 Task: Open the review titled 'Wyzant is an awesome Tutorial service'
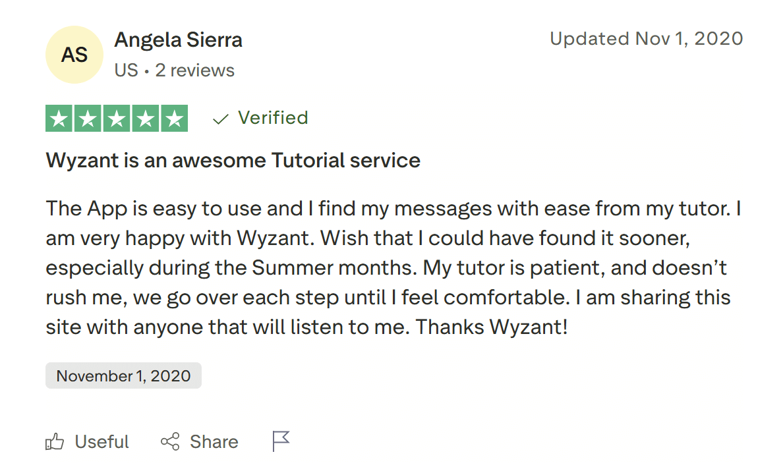233,160
